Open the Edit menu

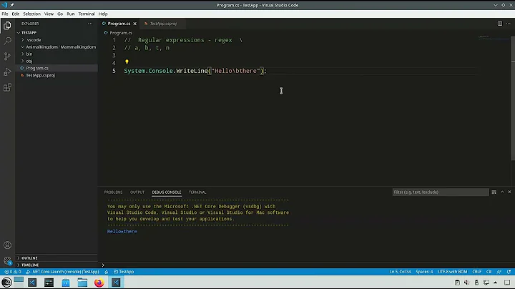(x=16, y=14)
